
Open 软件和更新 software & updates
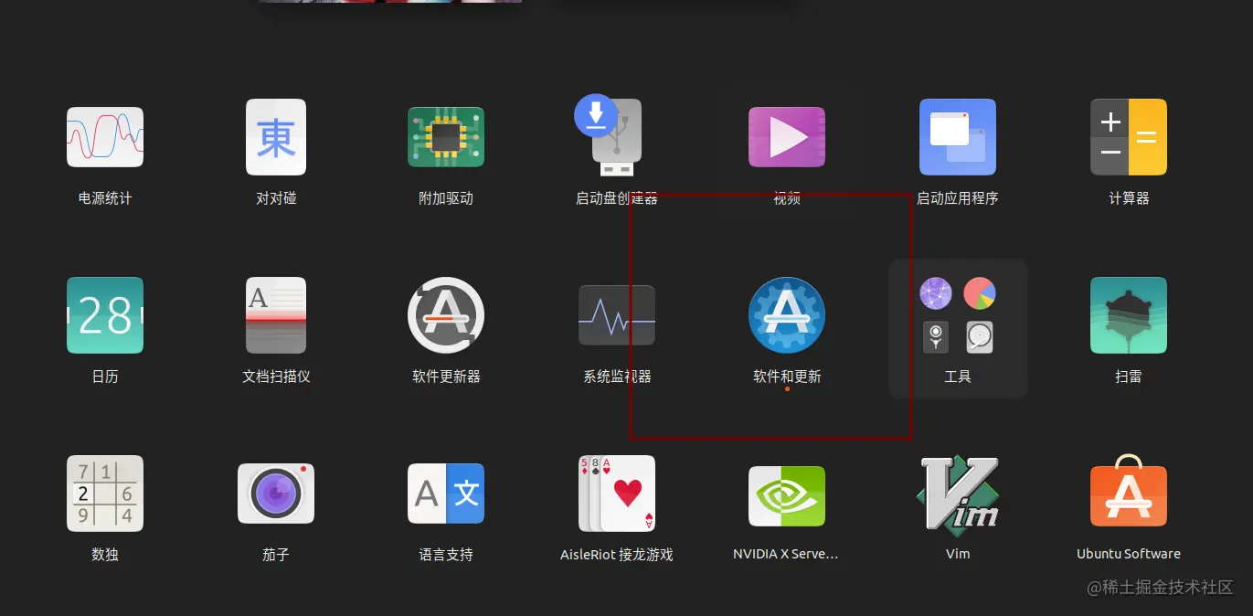coord(787,315)
